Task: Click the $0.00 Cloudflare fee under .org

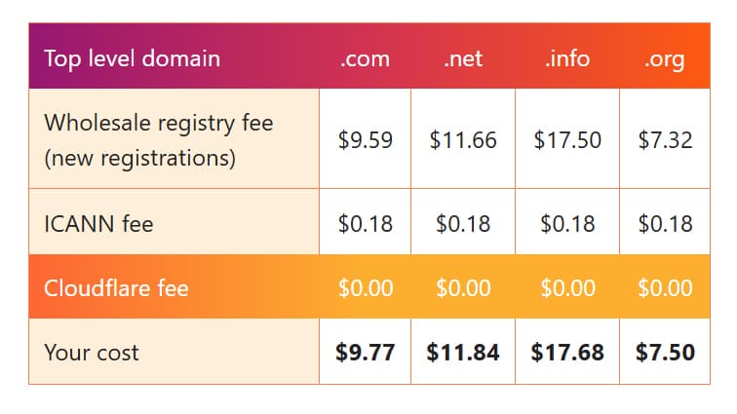Action: pos(665,288)
